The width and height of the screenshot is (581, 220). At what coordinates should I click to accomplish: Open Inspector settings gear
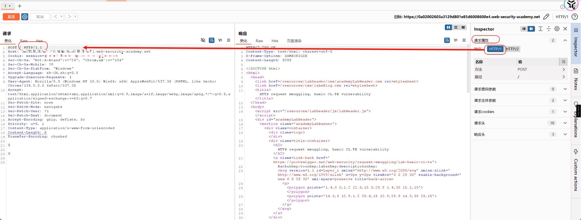(557, 29)
